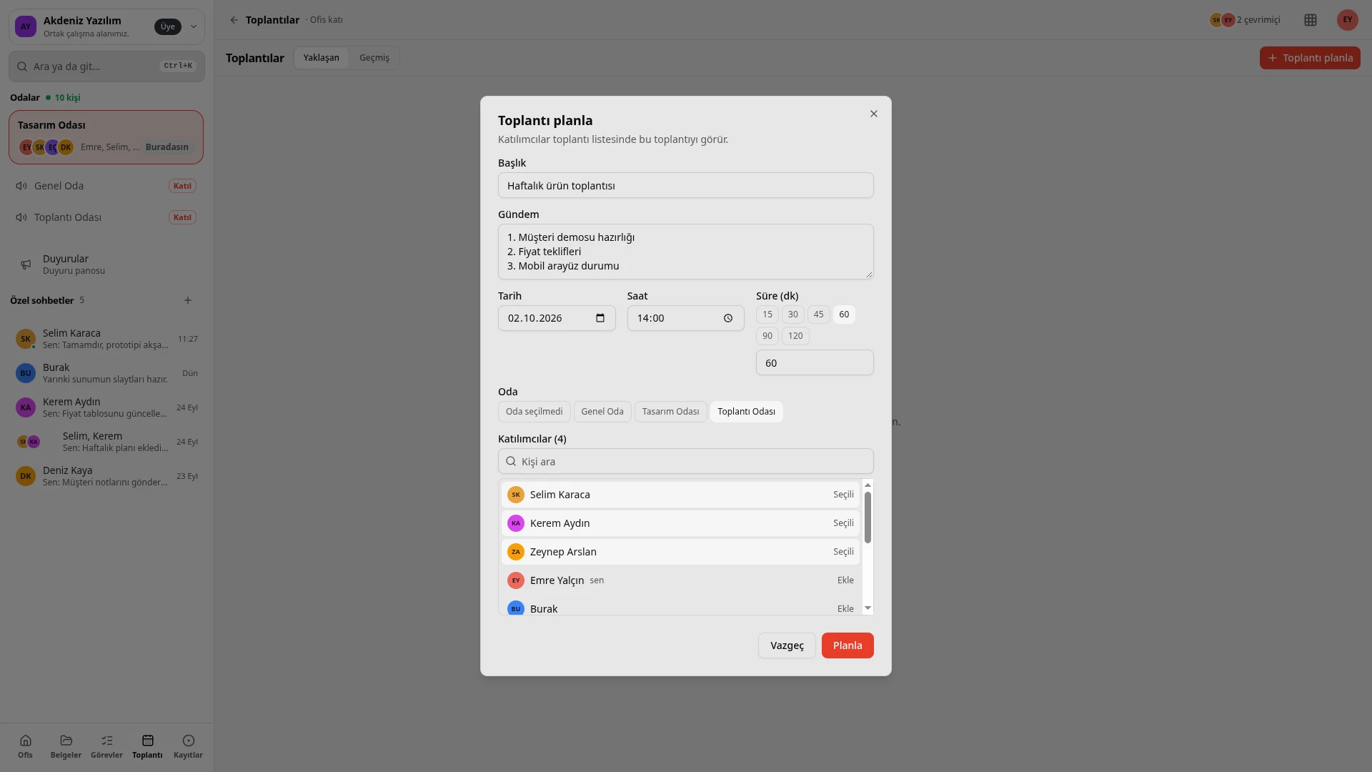The image size is (1372, 772).
Task: Select 120 minute duration chip
Action: click(x=795, y=336)
